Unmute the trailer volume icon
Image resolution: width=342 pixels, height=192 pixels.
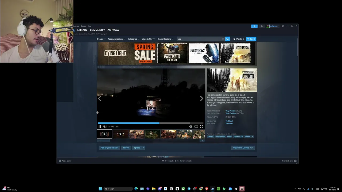click(105, 127)
